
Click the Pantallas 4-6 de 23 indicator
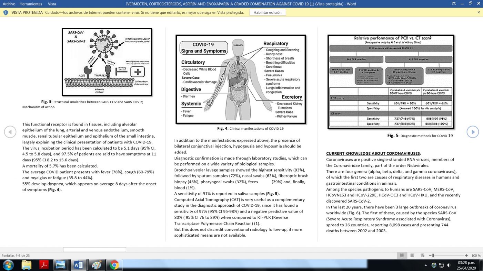pos(16,256)
